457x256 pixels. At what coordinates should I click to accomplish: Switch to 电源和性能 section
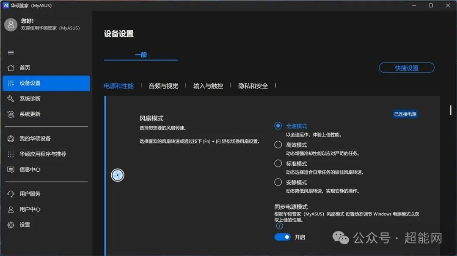click(x=118, y=86)
